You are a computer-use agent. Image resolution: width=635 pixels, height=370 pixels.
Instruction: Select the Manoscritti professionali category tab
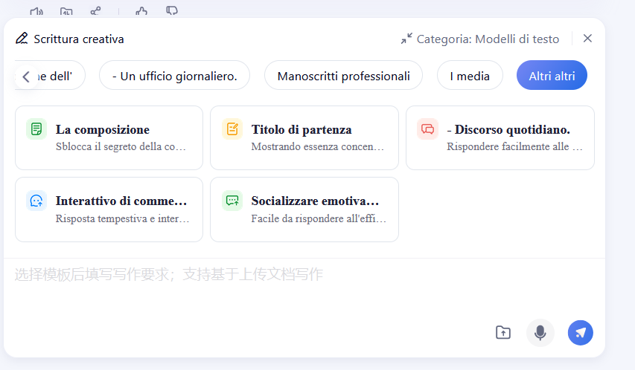point(343,76)
